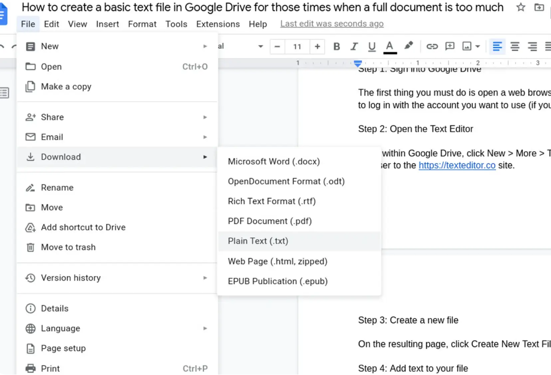Viewport: 551px width, 375px height.
Task: Click 'Last edit was seconds ago' link
Action: 332,24
